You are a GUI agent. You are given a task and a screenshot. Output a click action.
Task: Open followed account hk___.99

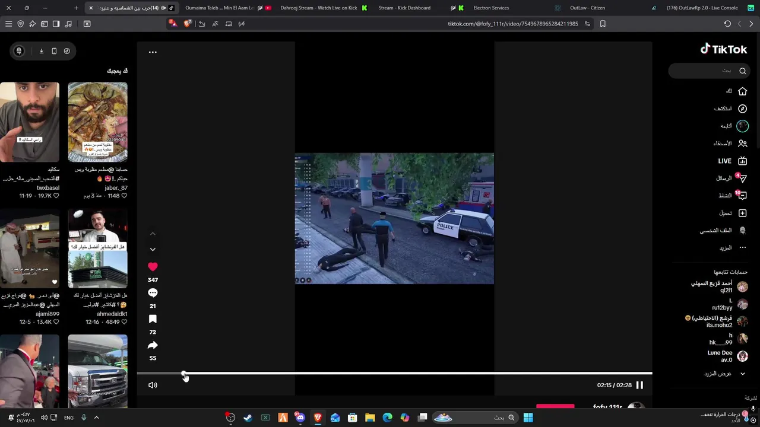point(729,339)
